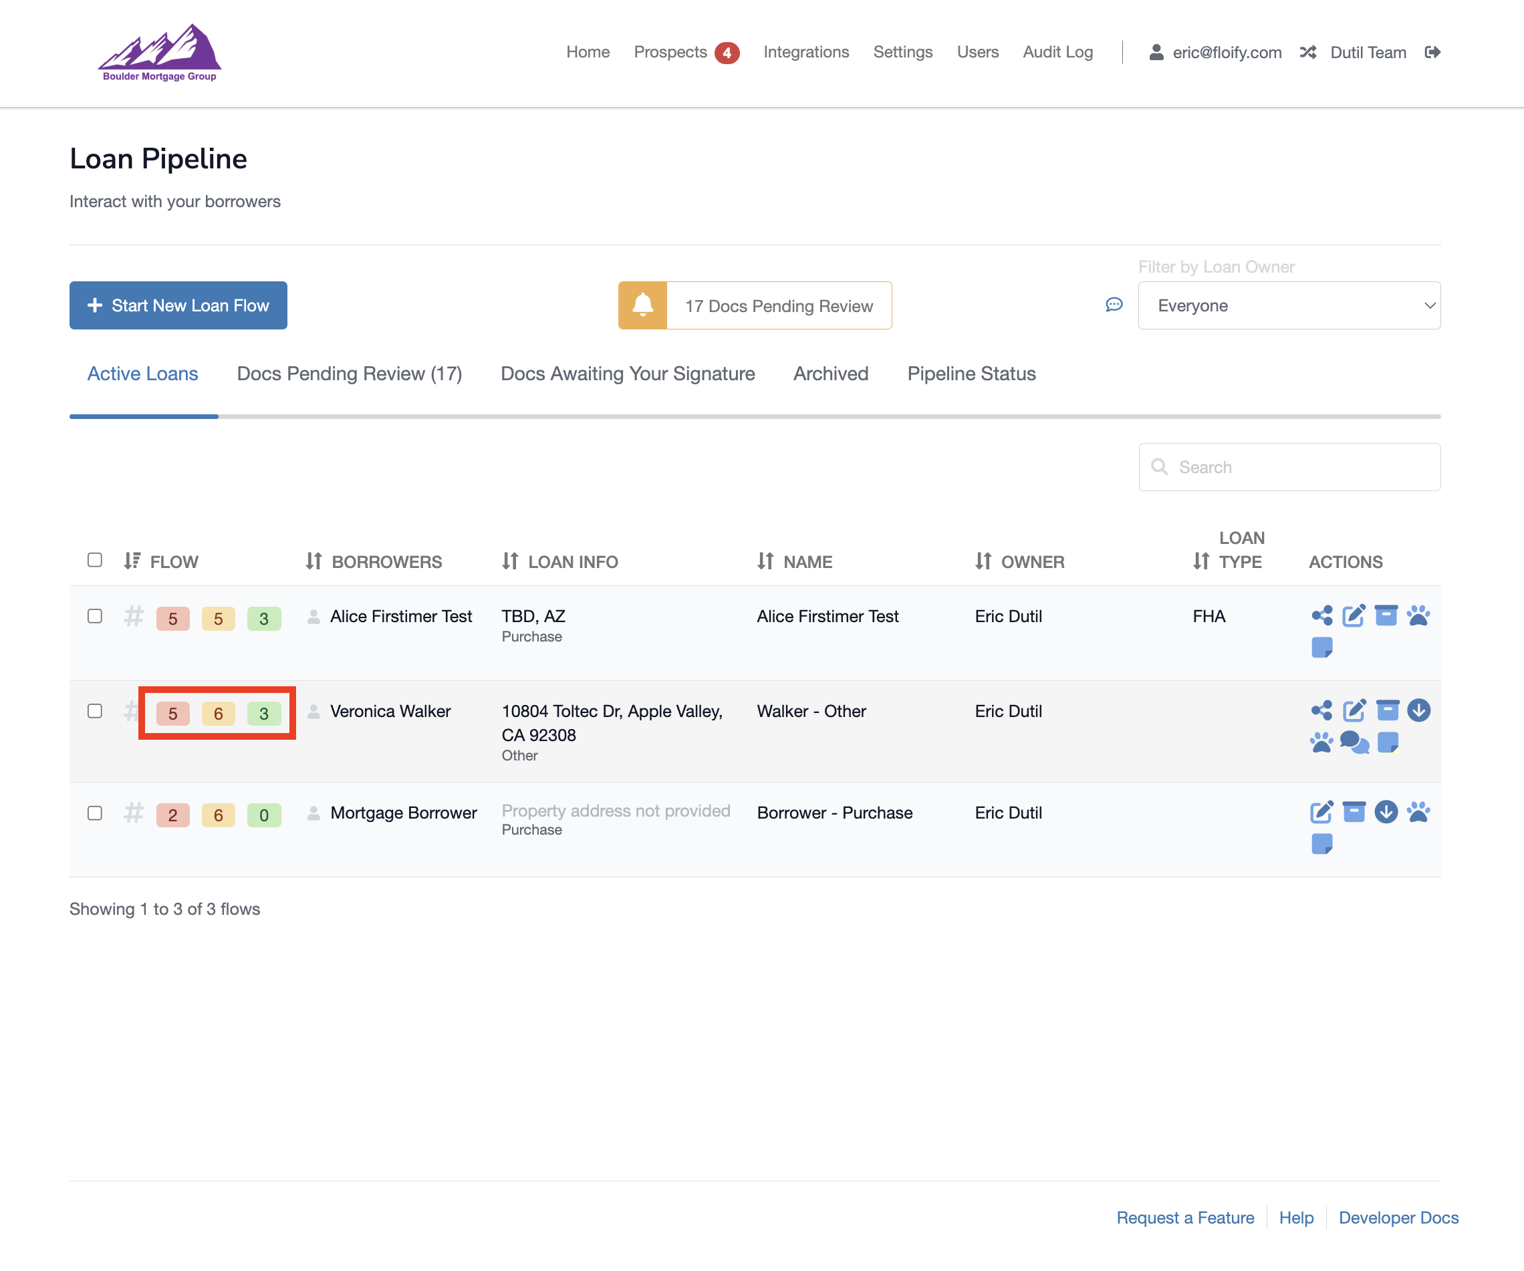This screenshot has width=1524, height=1271.
Task: Open the Prospects menu item
Action: (x=670, y=52)
